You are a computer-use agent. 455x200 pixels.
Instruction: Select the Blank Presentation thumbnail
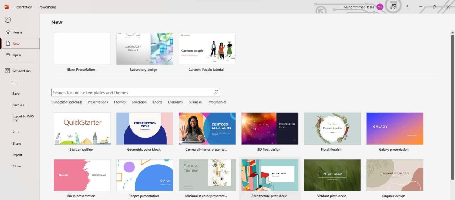[x=82, y=49]
